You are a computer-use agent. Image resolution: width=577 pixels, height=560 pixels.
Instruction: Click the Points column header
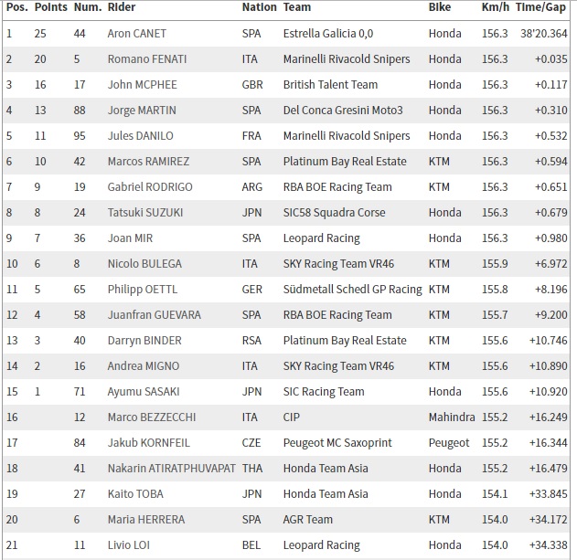49,7
